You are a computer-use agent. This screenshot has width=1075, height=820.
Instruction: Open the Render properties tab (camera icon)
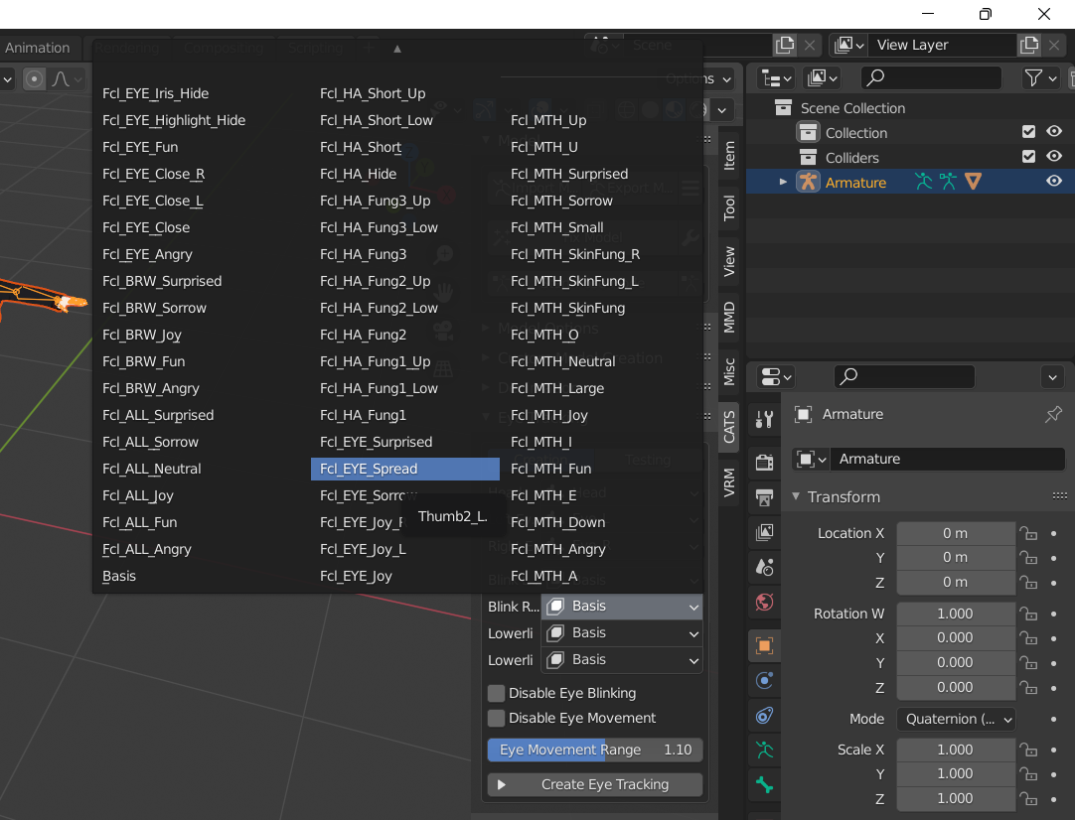[764, 463]
